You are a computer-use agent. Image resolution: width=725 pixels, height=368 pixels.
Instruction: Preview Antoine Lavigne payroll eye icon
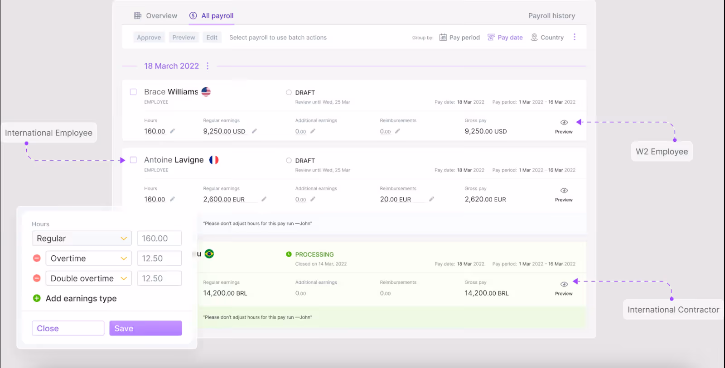tap(564, 191)
